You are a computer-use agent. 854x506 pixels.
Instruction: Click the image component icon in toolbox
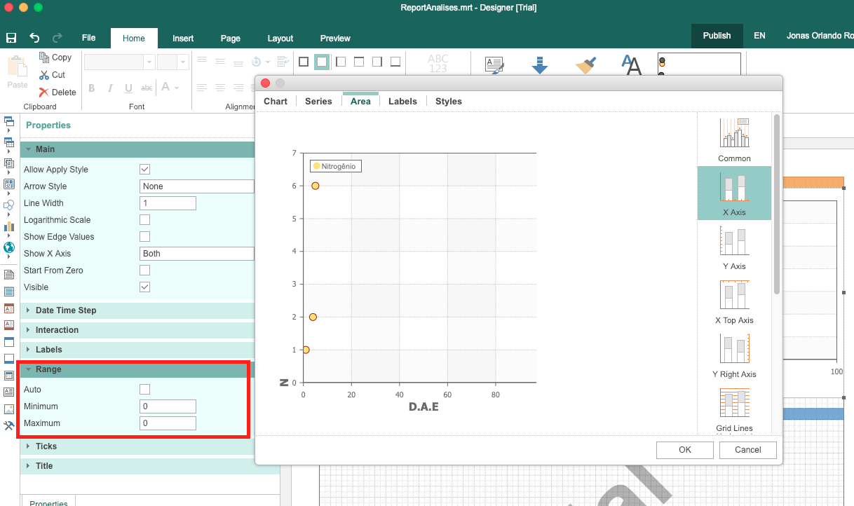coord(9,409)
